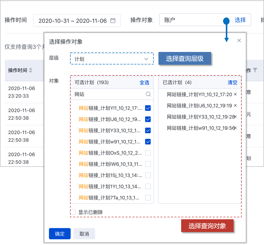Viewport: 264px width, 245px height.
Task: Open the filter funnel icon in table header
Action: [255, 70]
